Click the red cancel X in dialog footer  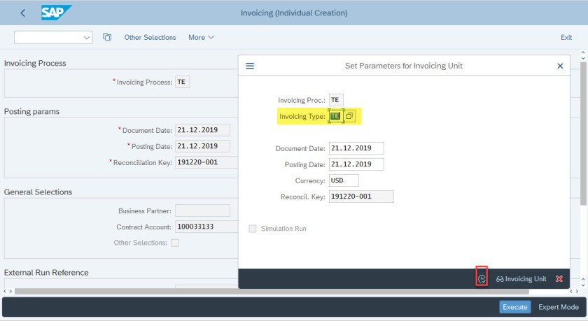click(x=559, y=278)
